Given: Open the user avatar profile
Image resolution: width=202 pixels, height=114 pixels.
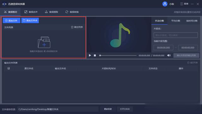Looking at the screenshot, I should click(165, 4).
